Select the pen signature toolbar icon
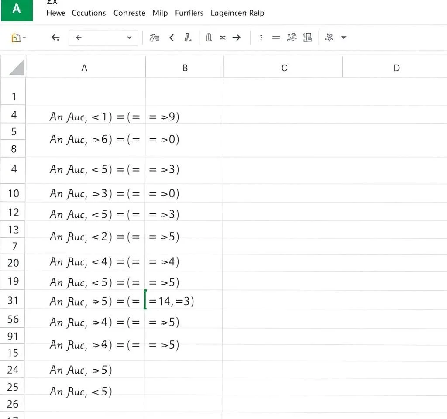Screen dimensions: 447x419 [x=154, y=38]
